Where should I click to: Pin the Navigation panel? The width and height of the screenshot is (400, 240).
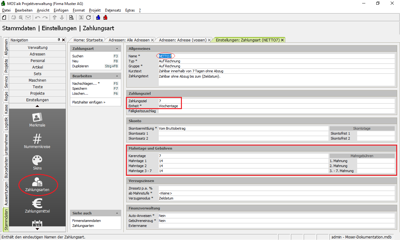pos(59,40)
